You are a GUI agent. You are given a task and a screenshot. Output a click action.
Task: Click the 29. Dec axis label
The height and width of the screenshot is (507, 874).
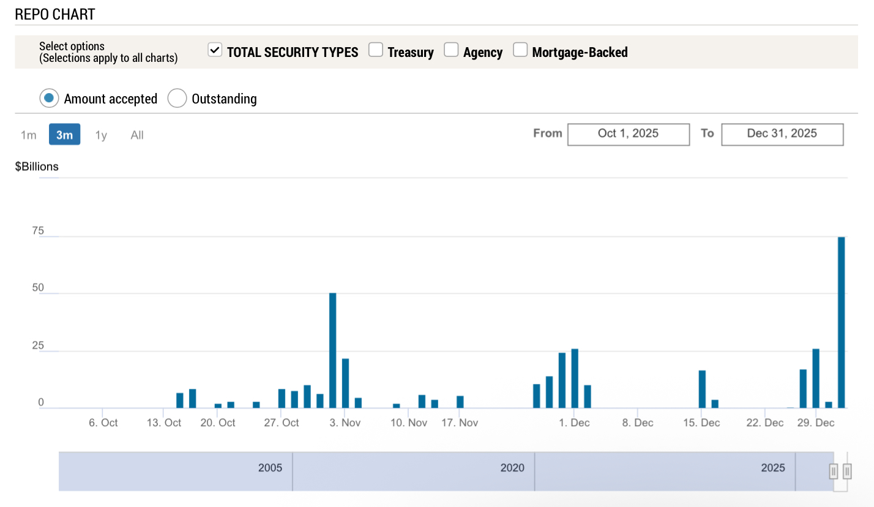pos(816,423)
